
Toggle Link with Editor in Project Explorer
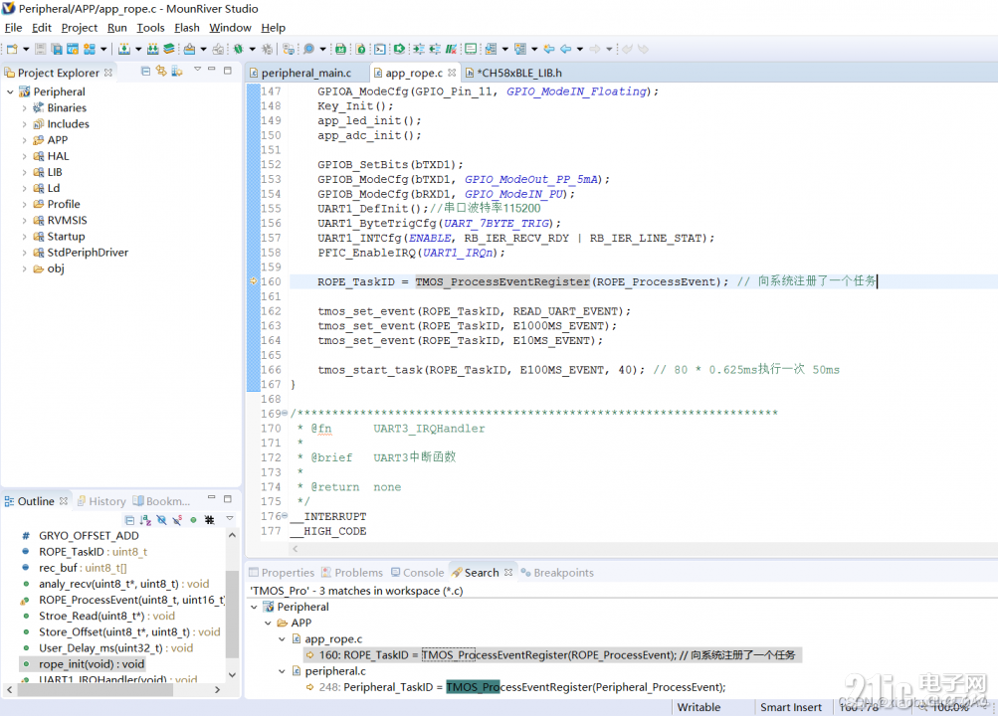pos(161,72)
